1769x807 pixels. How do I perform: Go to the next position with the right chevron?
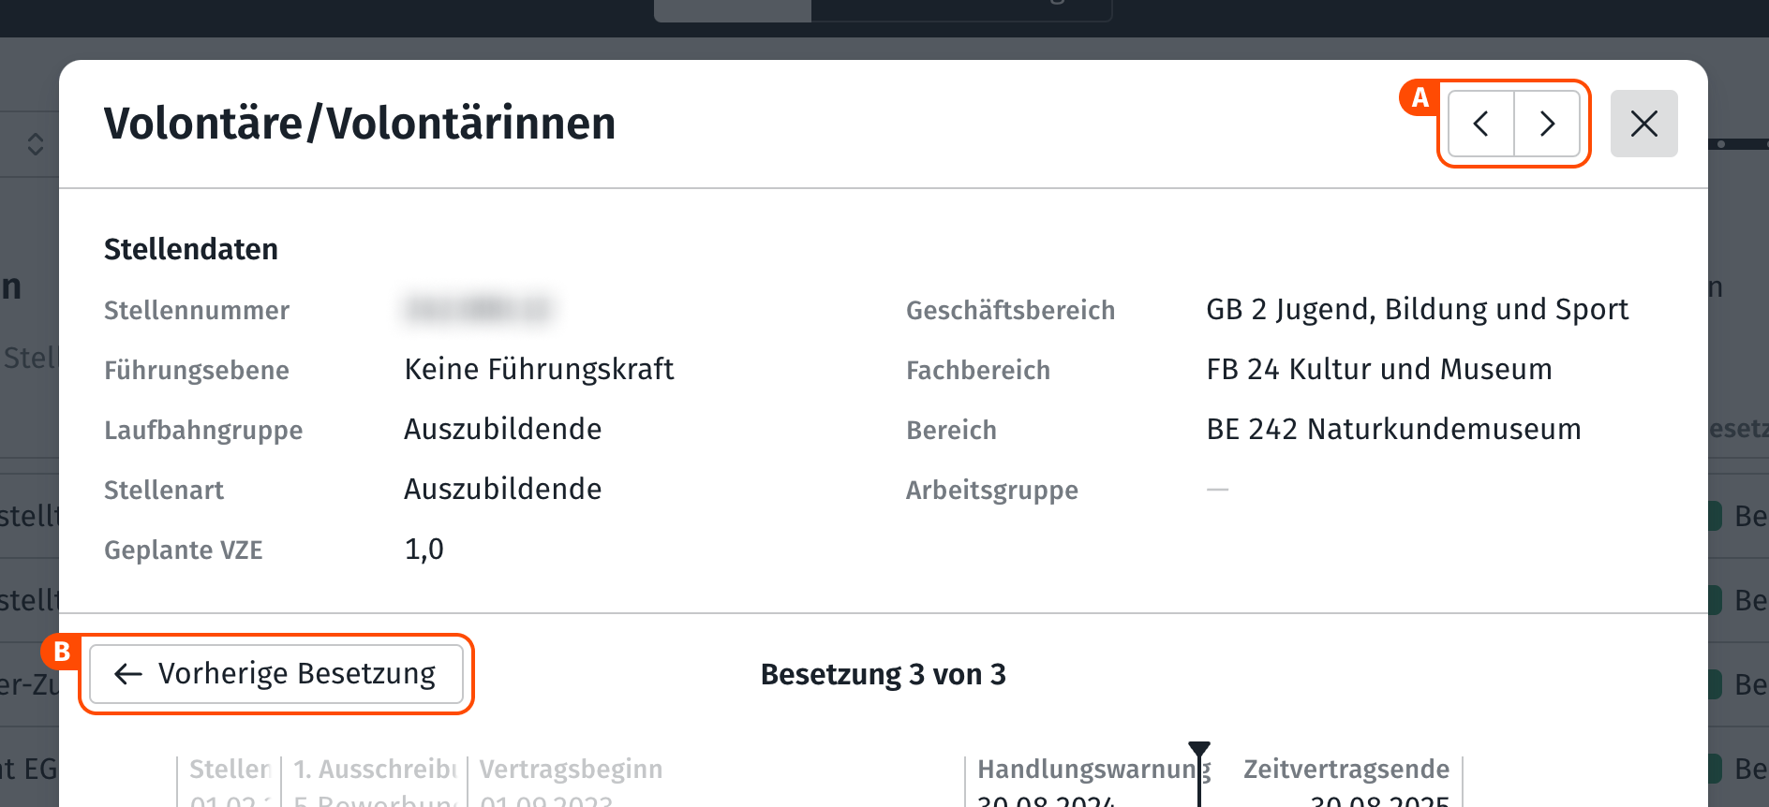coord(1547,124)
